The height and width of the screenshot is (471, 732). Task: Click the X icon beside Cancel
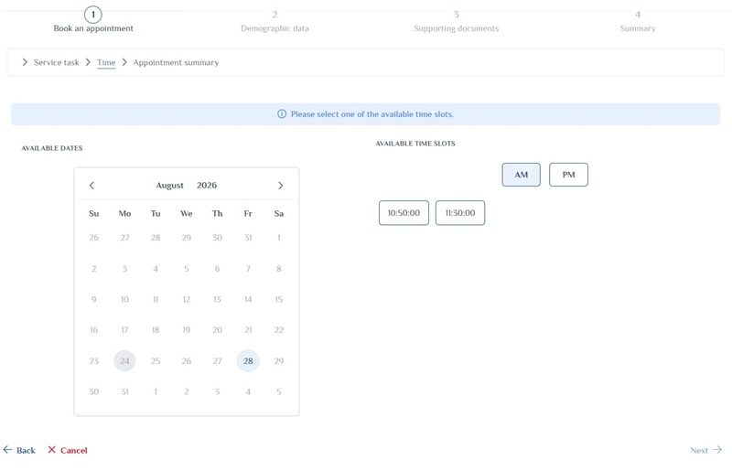(x=52, y=450)
